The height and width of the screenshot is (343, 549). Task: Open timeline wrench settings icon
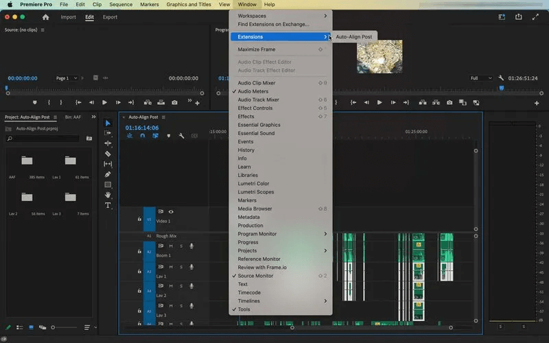(x=181, y=136)
